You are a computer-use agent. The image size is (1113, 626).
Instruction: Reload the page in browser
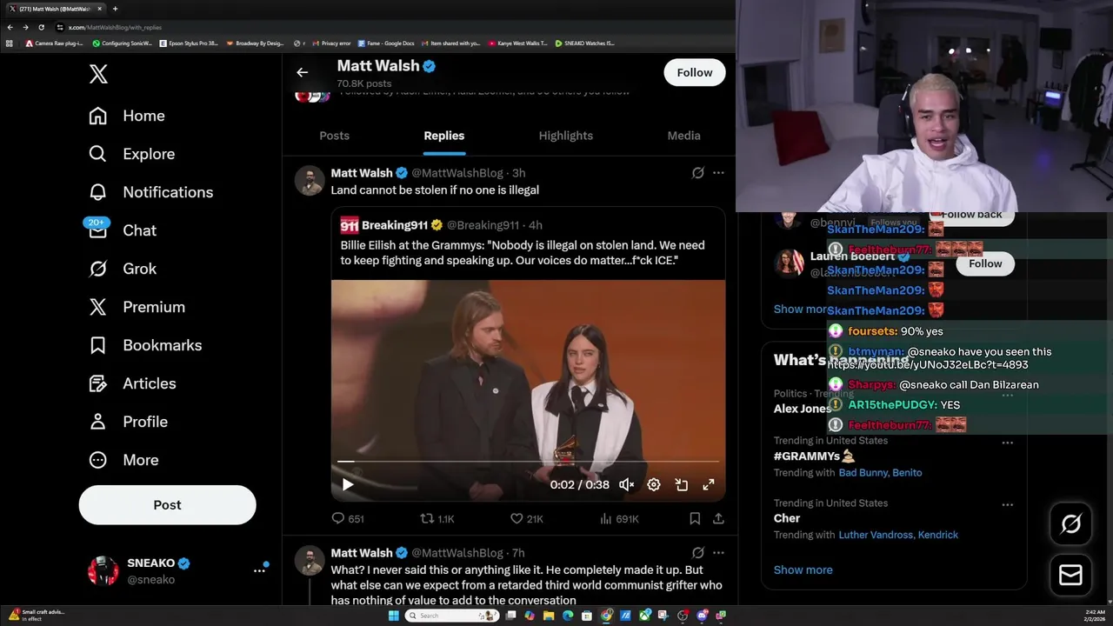41,27
